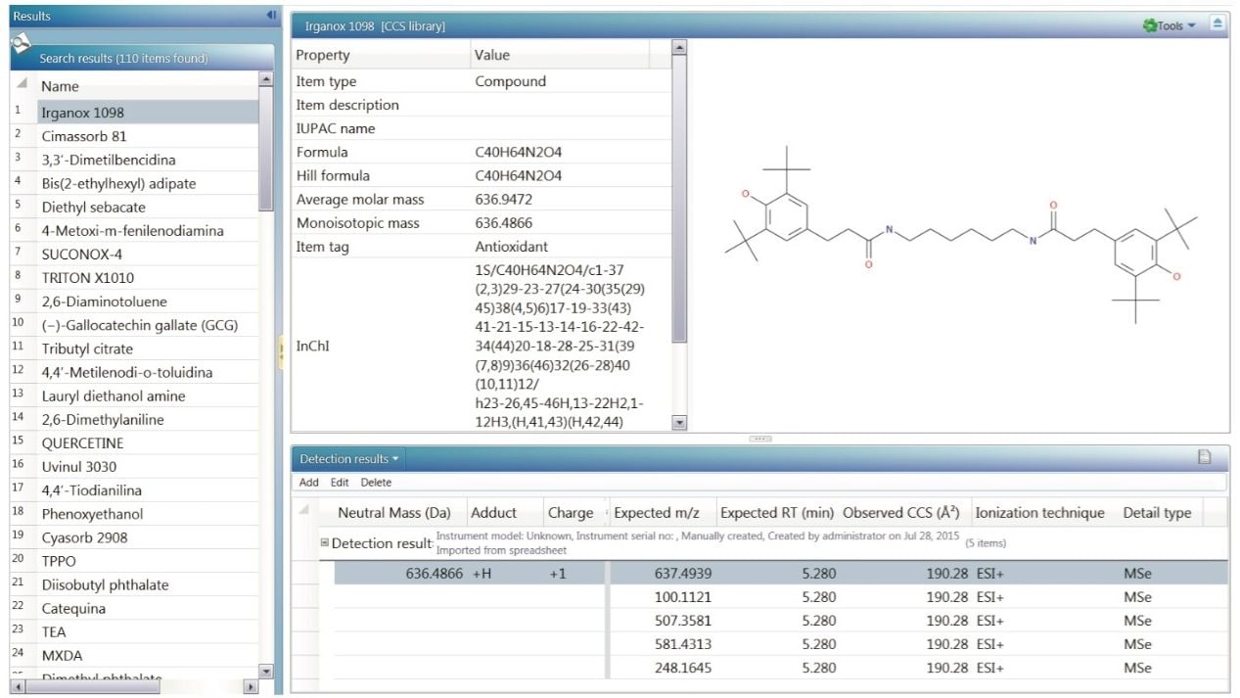This screenshot has width=1240, height=698.
Task: Select TEA in the list
Action: click(x=148, y=631)
